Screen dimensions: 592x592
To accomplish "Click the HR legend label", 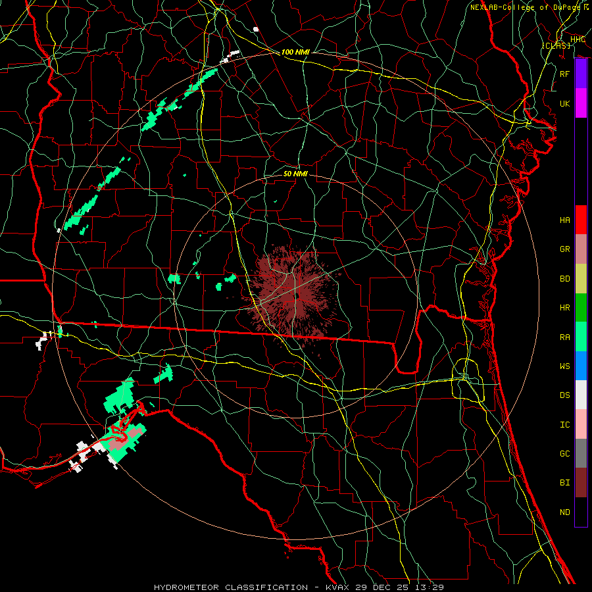I will click(565, 308).
